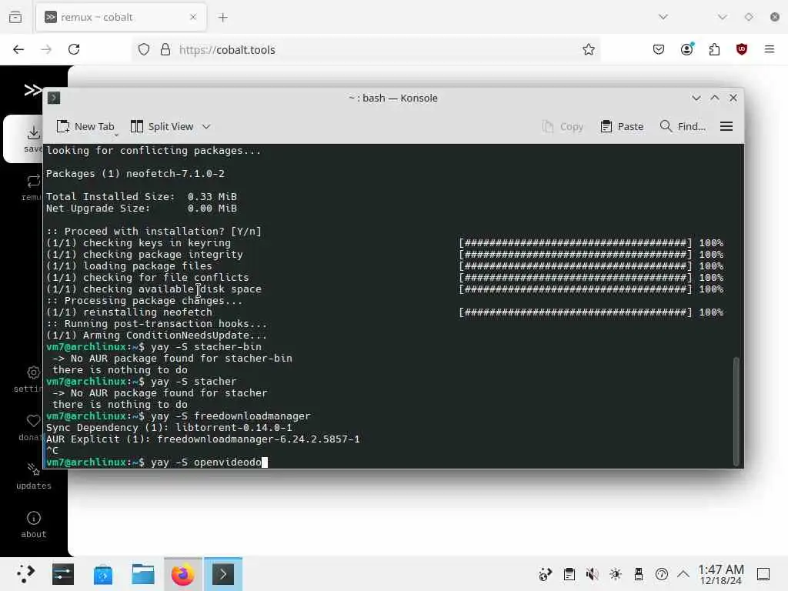Image resolution: width=788 pixels, height=591 pixels.
Task: Bookmark this page with star icon
Action: 589,49
